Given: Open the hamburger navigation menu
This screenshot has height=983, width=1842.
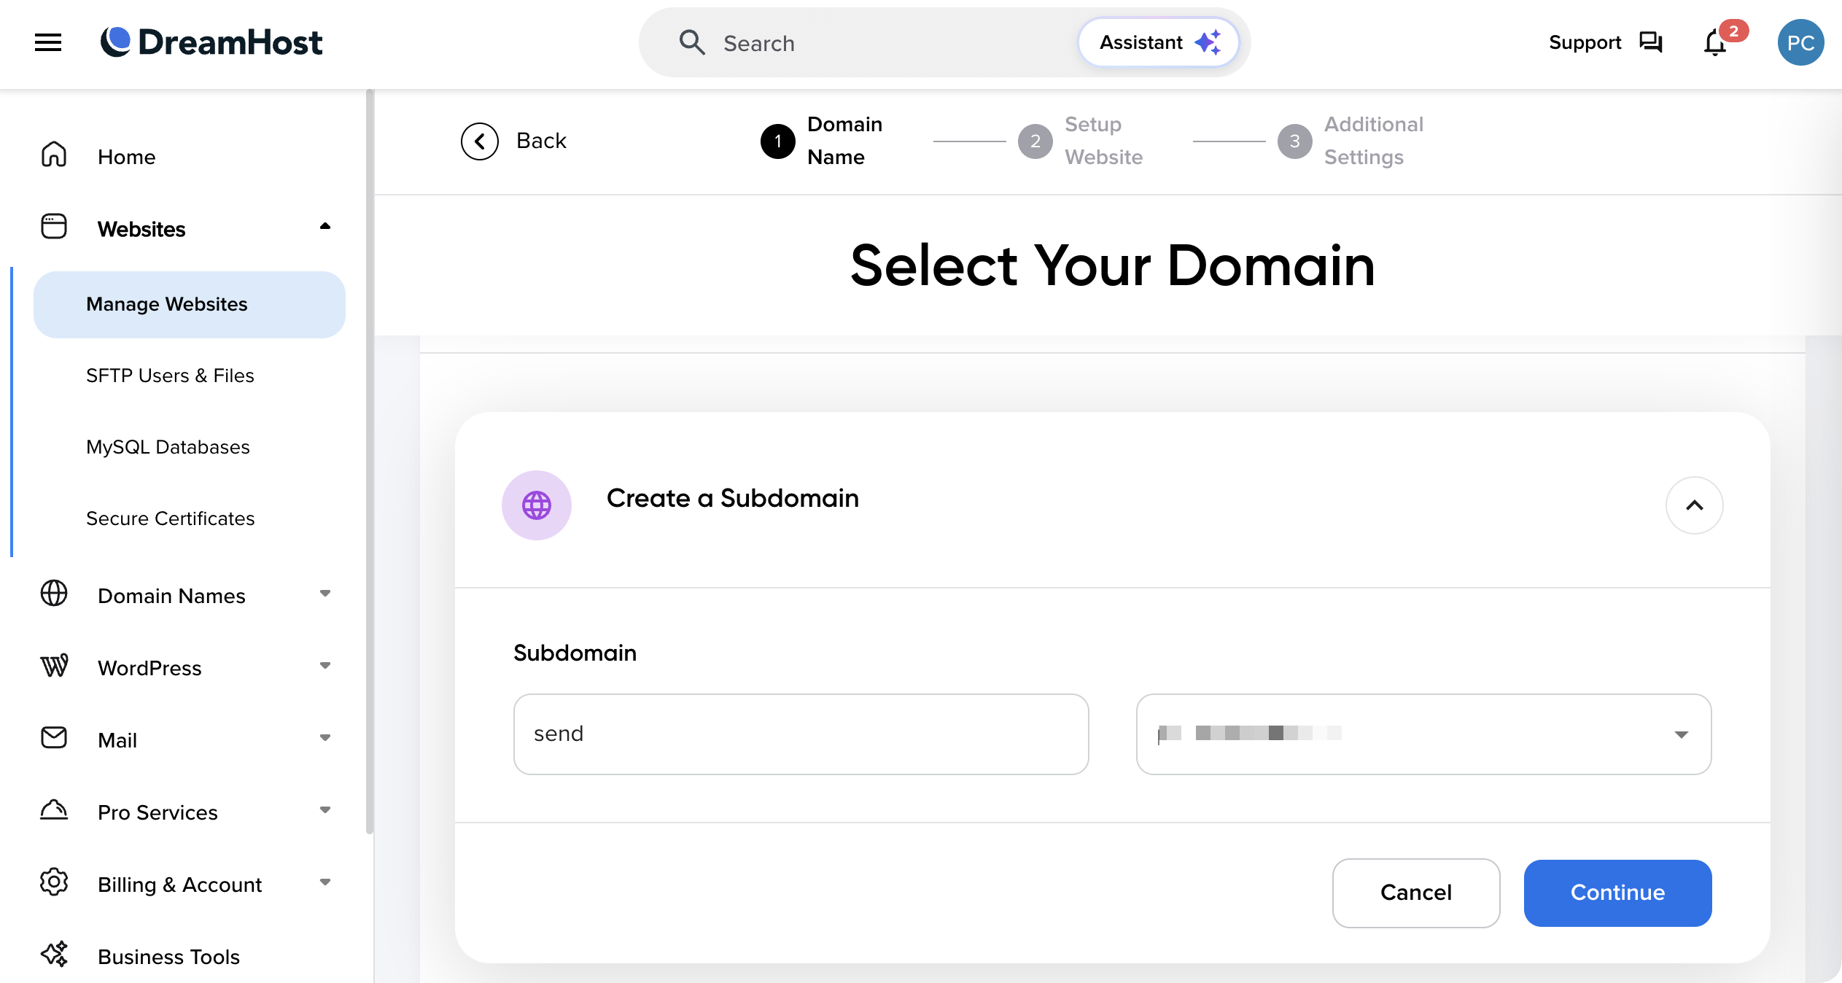Looking at the screenshot, I should pyautogui.click(x=47, y=42).
